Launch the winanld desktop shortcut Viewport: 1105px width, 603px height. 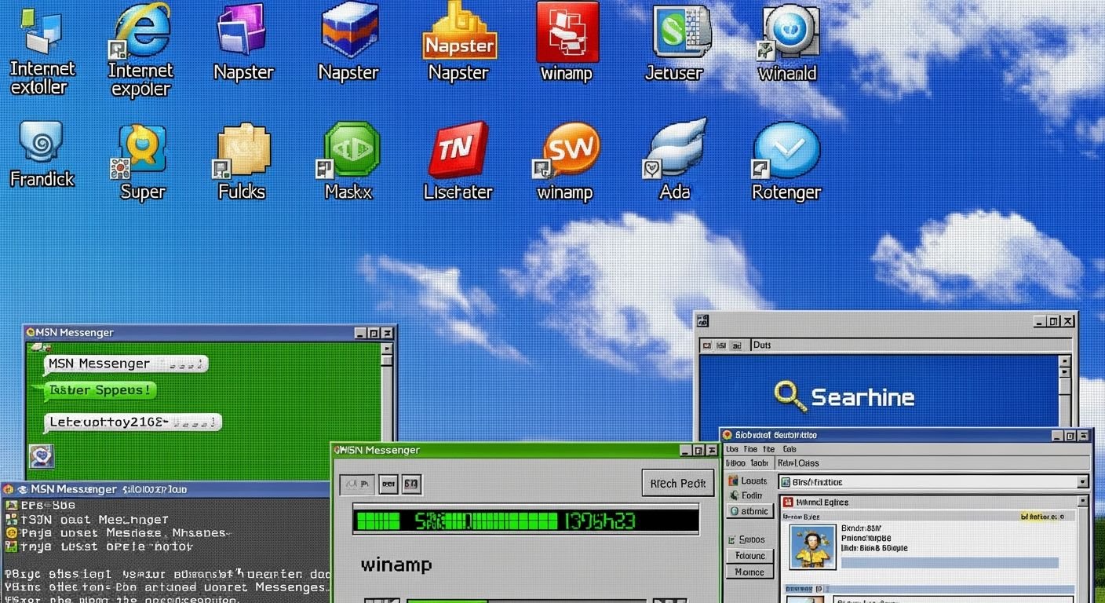click(789, 33)
